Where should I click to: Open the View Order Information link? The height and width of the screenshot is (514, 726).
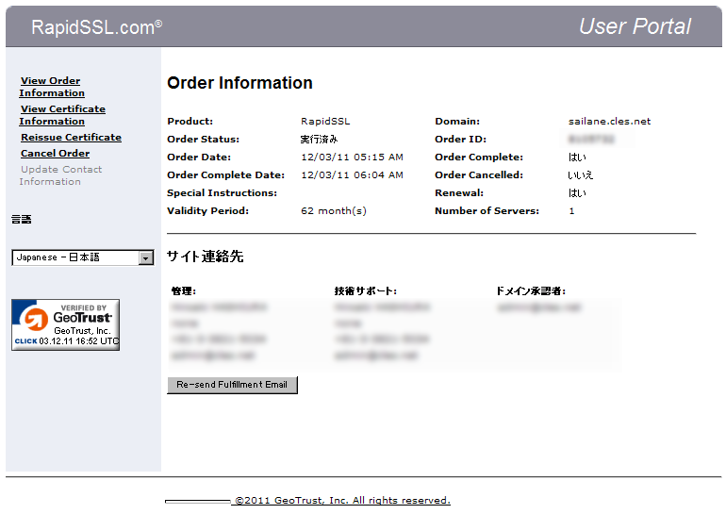tap(52, 87)
